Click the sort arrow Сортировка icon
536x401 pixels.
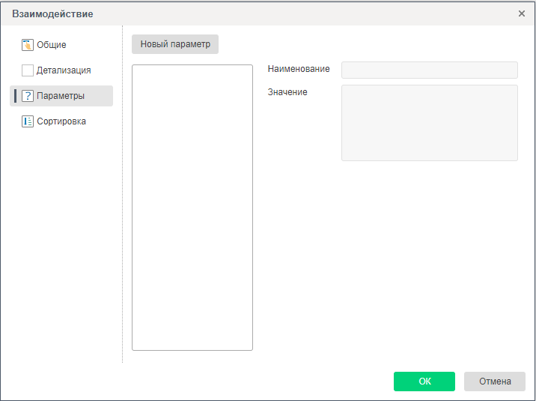click(x=28, y=121)
